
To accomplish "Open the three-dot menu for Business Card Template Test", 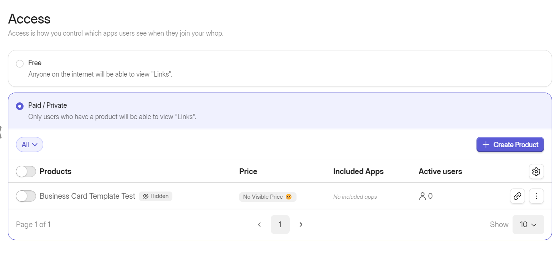I will click(536, 196).
